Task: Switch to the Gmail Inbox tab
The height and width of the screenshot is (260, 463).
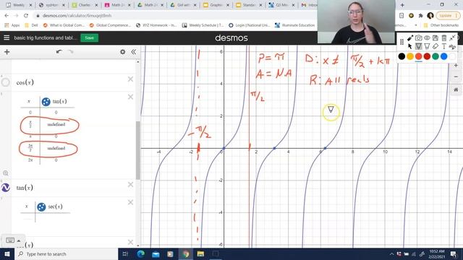Action: 309,5
